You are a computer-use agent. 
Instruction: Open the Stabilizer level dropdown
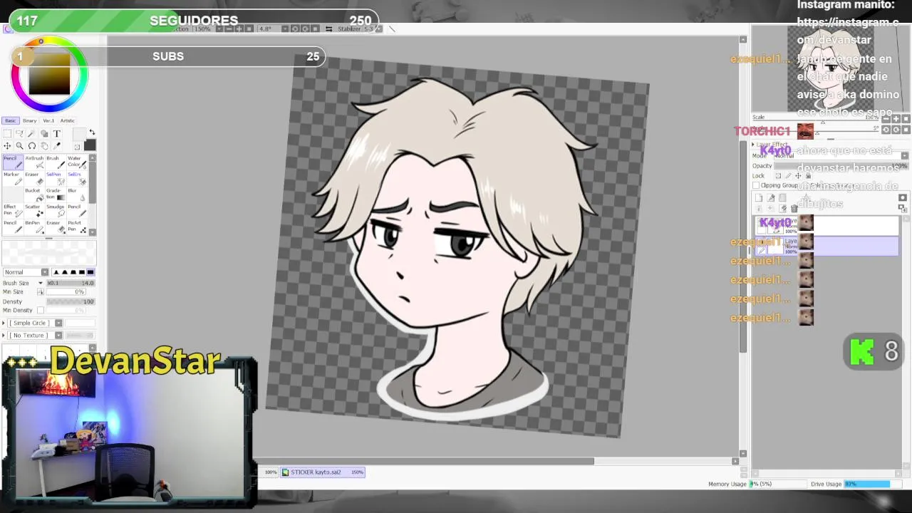(378, 28)
